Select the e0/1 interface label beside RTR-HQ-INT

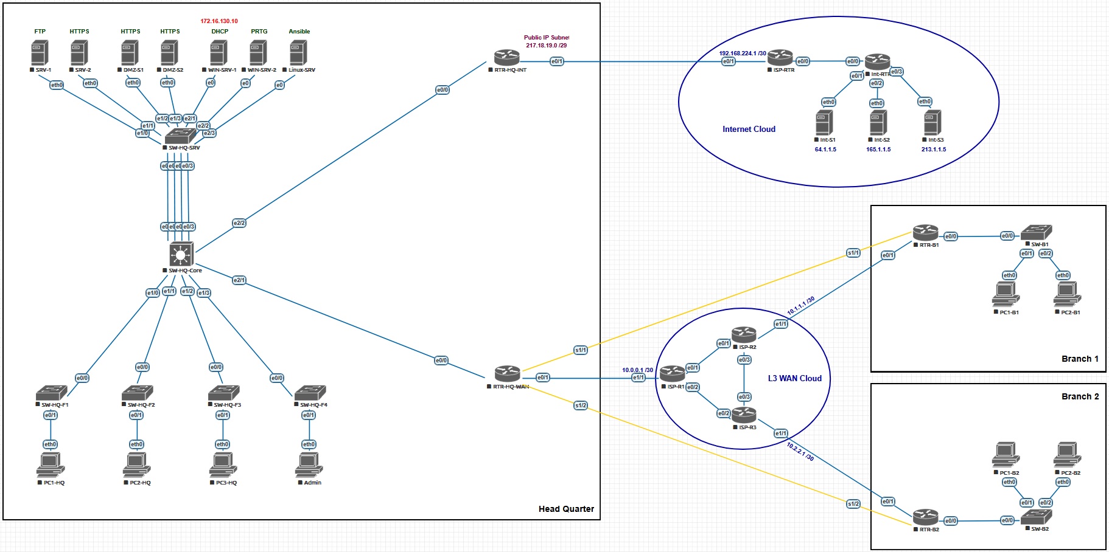(556, 61)
